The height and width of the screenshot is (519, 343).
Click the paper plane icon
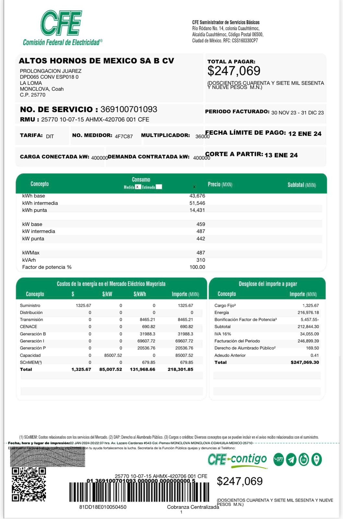(291, 459)
